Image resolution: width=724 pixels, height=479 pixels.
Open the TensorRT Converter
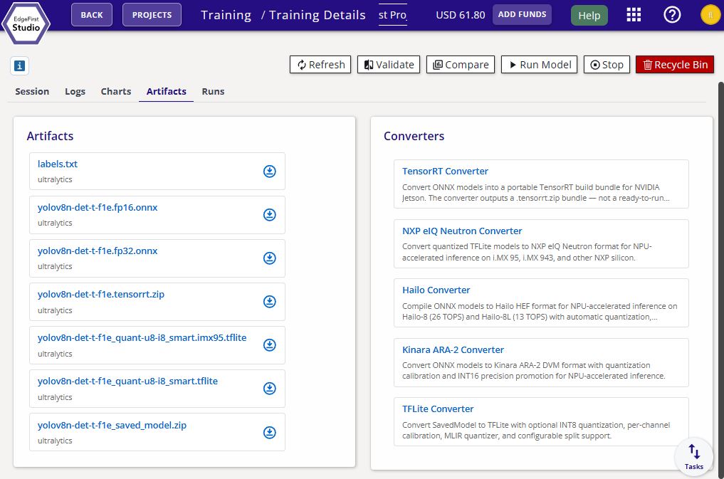point(541,184)
